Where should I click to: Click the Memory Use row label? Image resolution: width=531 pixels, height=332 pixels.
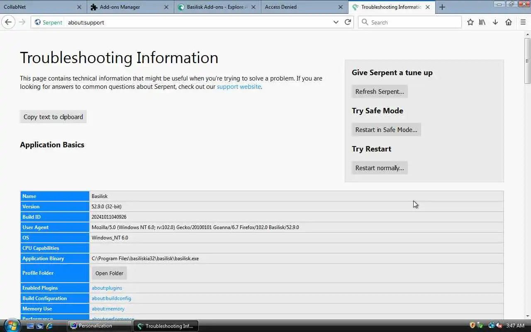tap(55, 309)
